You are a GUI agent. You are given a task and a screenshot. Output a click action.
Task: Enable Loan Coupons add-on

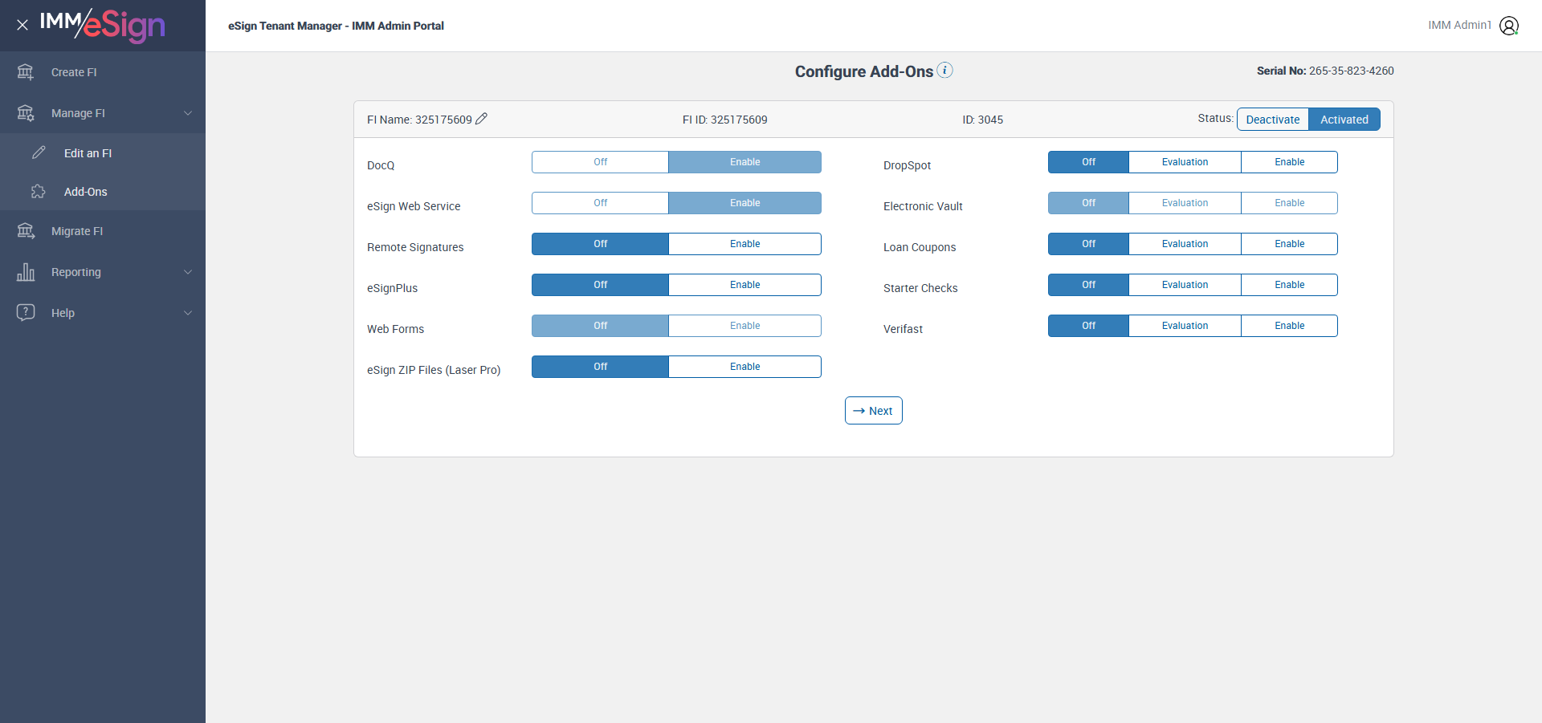1289,244
